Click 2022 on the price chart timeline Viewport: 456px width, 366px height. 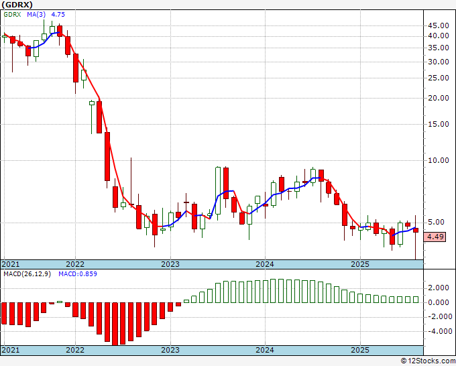[x=75, y=264]
